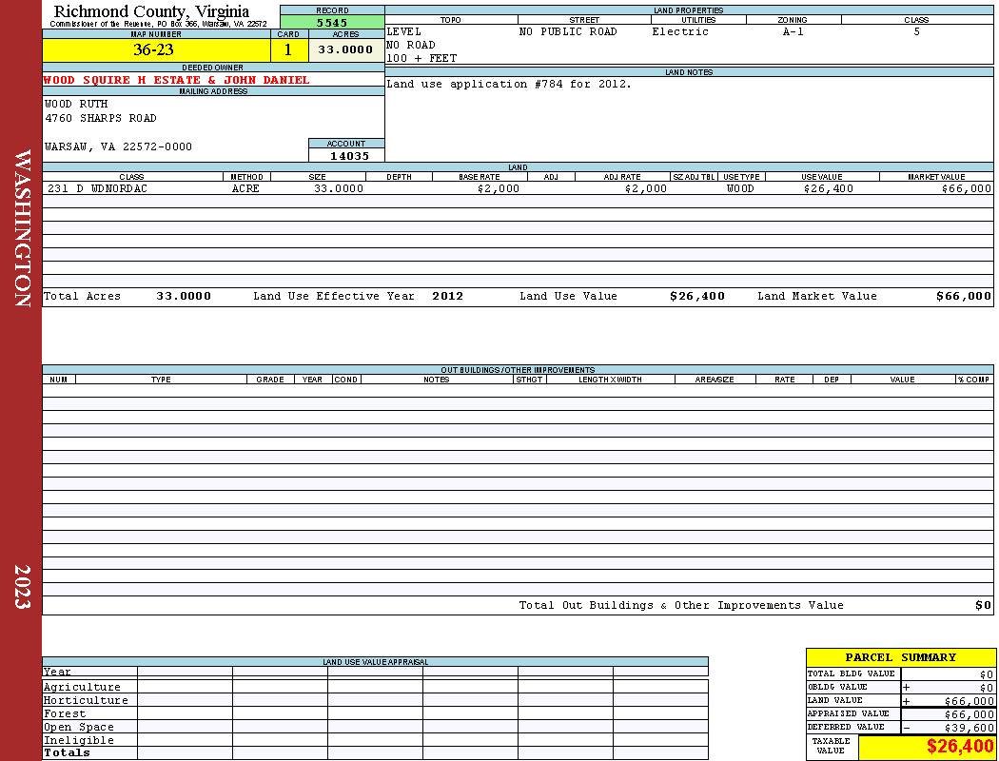Click the LEVEL topo value
The height and width of the screenshot is (761, 999).
coord(404,31)
